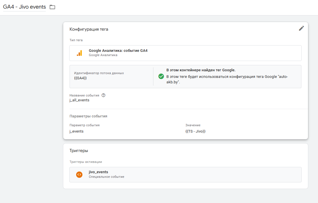Click the {{TS - Jivo}} parameter value

pos(195,131)
